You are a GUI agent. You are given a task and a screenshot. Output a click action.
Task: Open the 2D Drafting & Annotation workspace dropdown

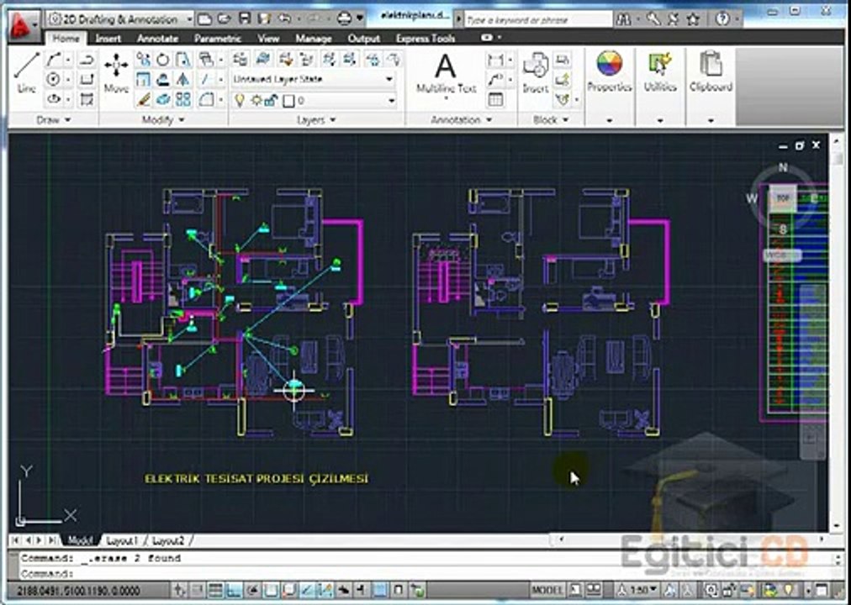click(x=119, y=19)
